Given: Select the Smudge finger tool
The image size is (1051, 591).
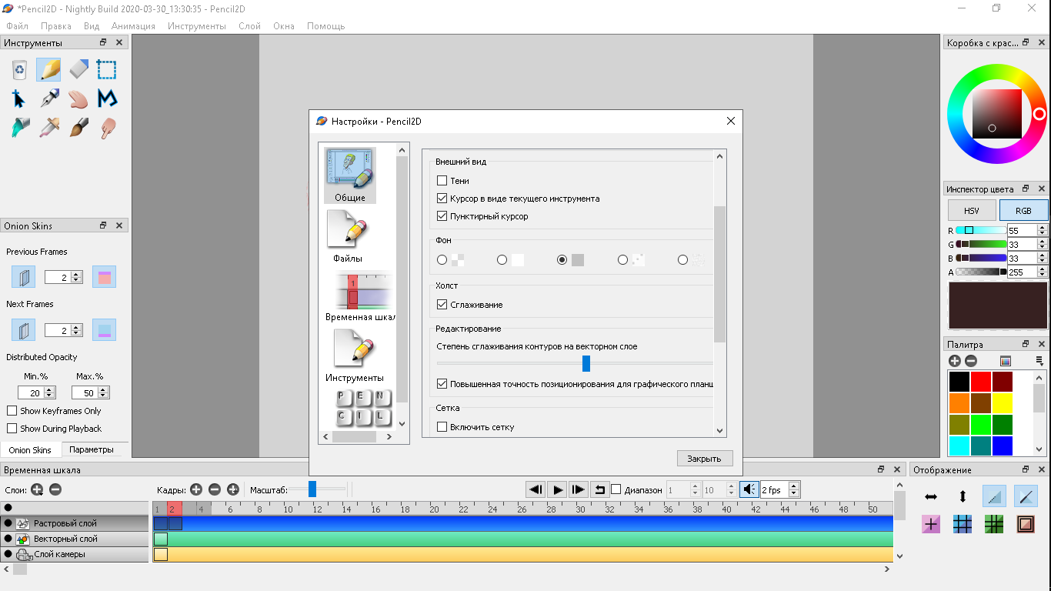Looking at the screenshot, I should tap(107, 128).
